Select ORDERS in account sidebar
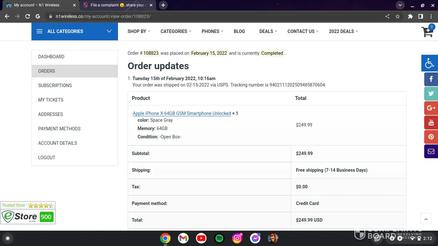 click(75, 71)
